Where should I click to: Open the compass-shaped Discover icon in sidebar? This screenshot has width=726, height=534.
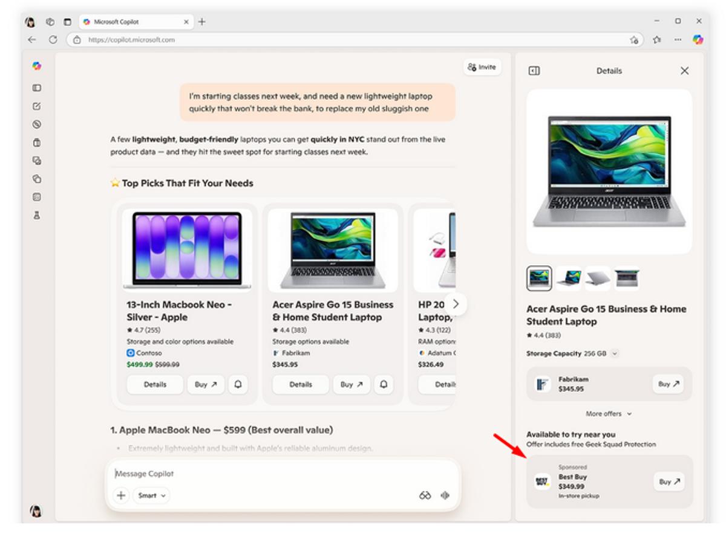37,124
